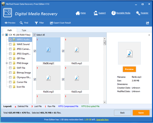Click the Export Scan Result icon
The width and height of the screenshot is (153, 123).
tap(51, 23)
